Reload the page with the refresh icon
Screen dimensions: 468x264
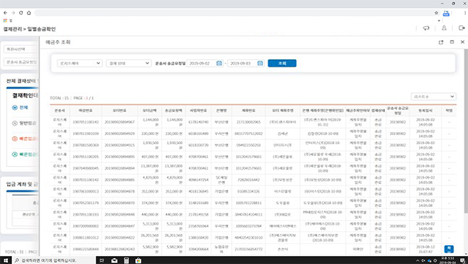pyautogui.click(x=21, y=13)
